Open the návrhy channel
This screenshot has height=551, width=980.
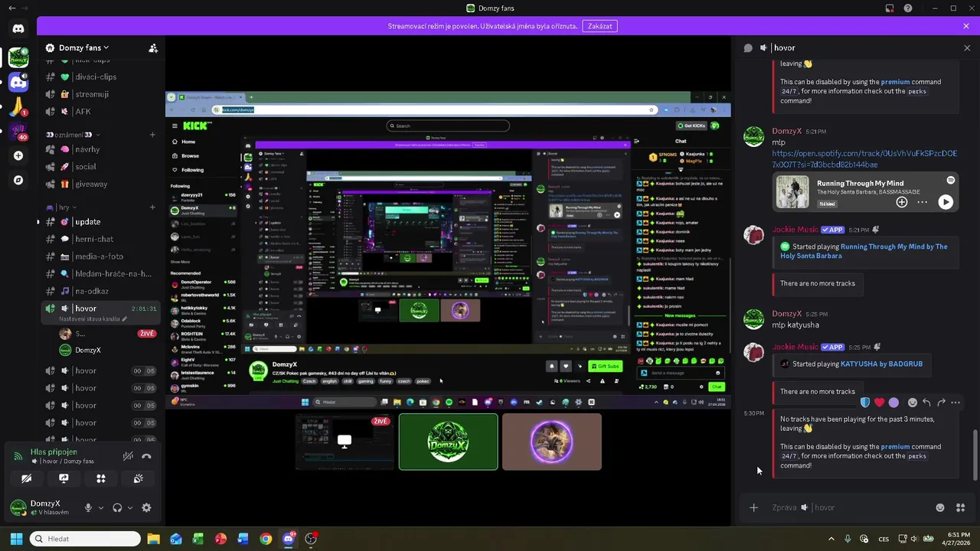click(101, 149)
